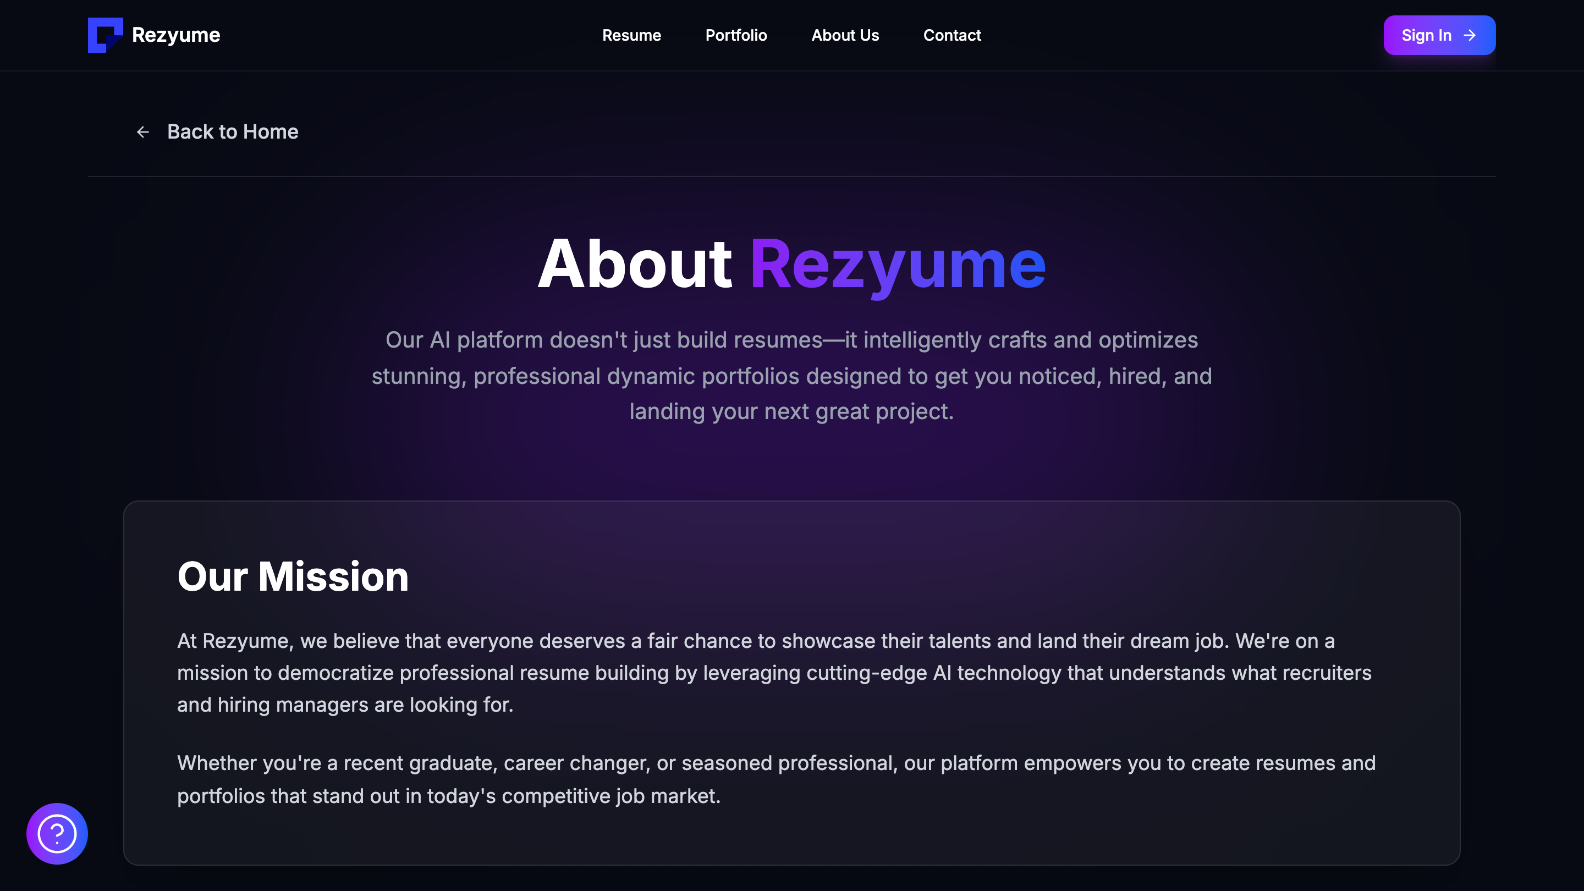Click the paragraph starting 'Whether you're a recent graduate'
Image resolution: width=1584 pixels, height=891 pixels.
pyautogui.click(x=776, y=779)
